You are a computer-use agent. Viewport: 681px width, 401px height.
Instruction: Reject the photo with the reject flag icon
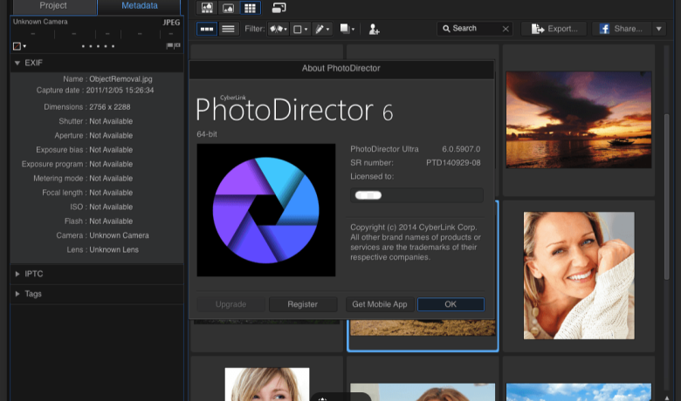pyautogui.click(x=177, y=45)
